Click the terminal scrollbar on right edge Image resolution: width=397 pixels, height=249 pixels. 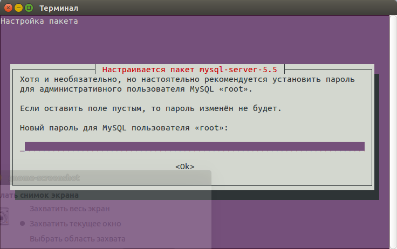(x=393, y=132)
